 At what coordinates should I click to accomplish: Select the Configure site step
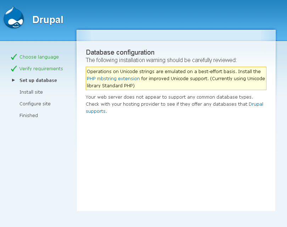(x=35, y=104)
